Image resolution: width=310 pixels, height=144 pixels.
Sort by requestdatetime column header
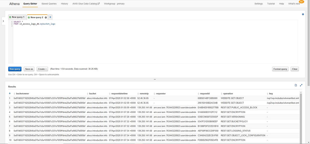pos(119,94)
